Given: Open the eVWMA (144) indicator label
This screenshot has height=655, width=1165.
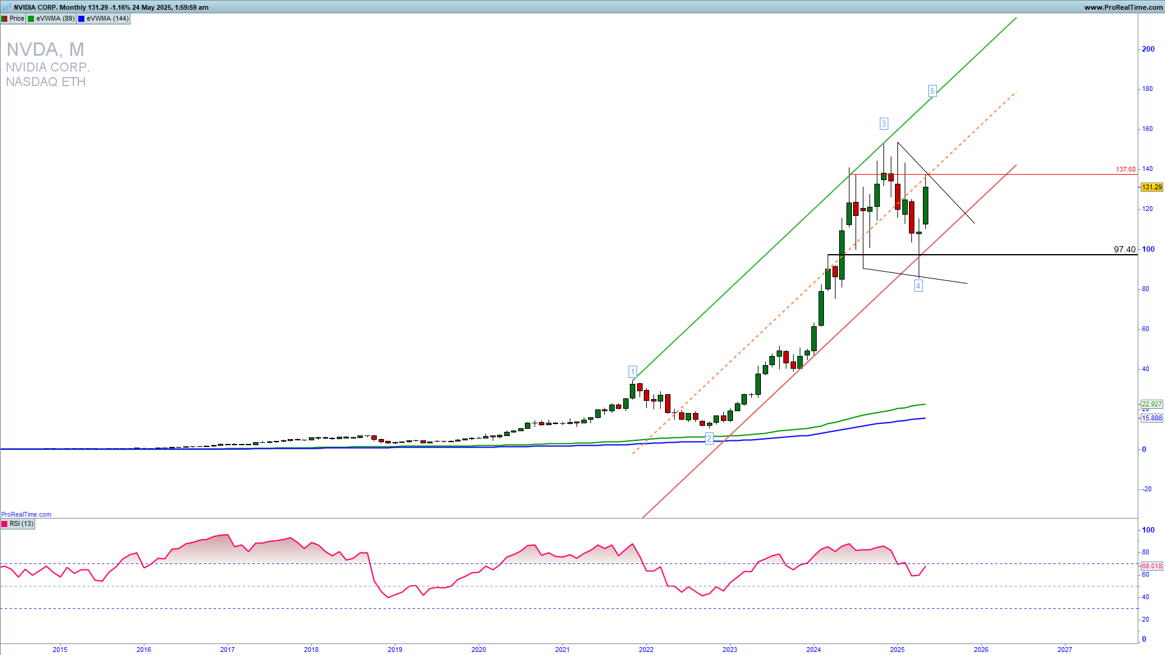Looking at the screenshot, I should point(107,19).
